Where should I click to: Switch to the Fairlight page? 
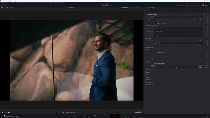(x=125, y=116)
